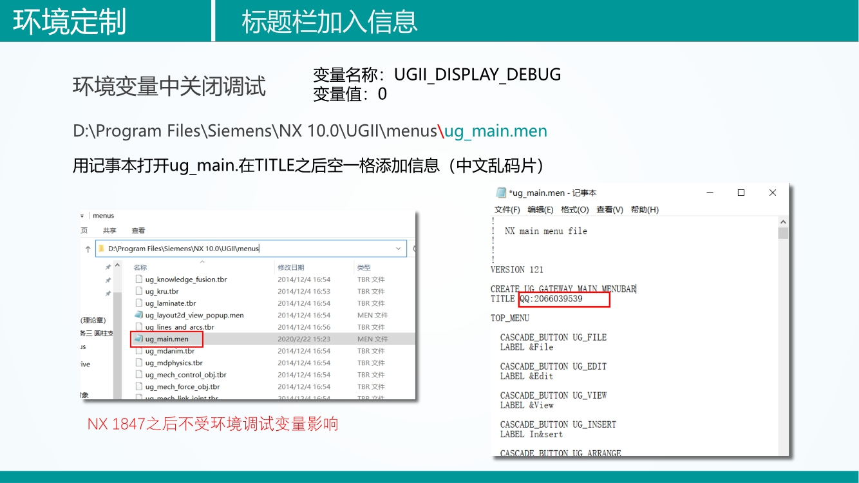Click the date 2014/12/4 16:56 of ug_lines_and_arcs.tbr

pyautogui.click(x=304, y=327)
